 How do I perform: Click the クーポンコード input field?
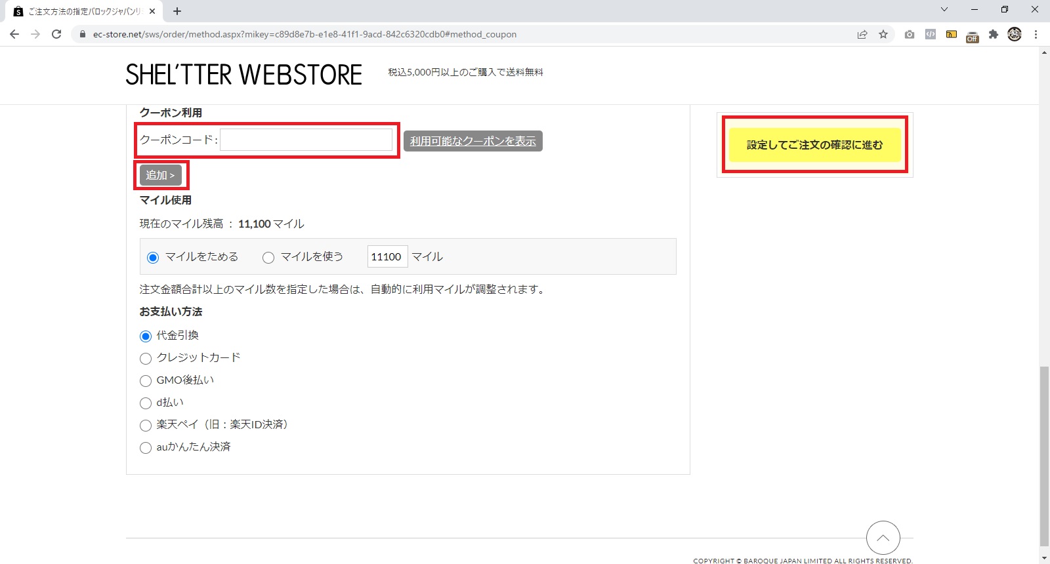pyautogui.click(x=306, y=140)
